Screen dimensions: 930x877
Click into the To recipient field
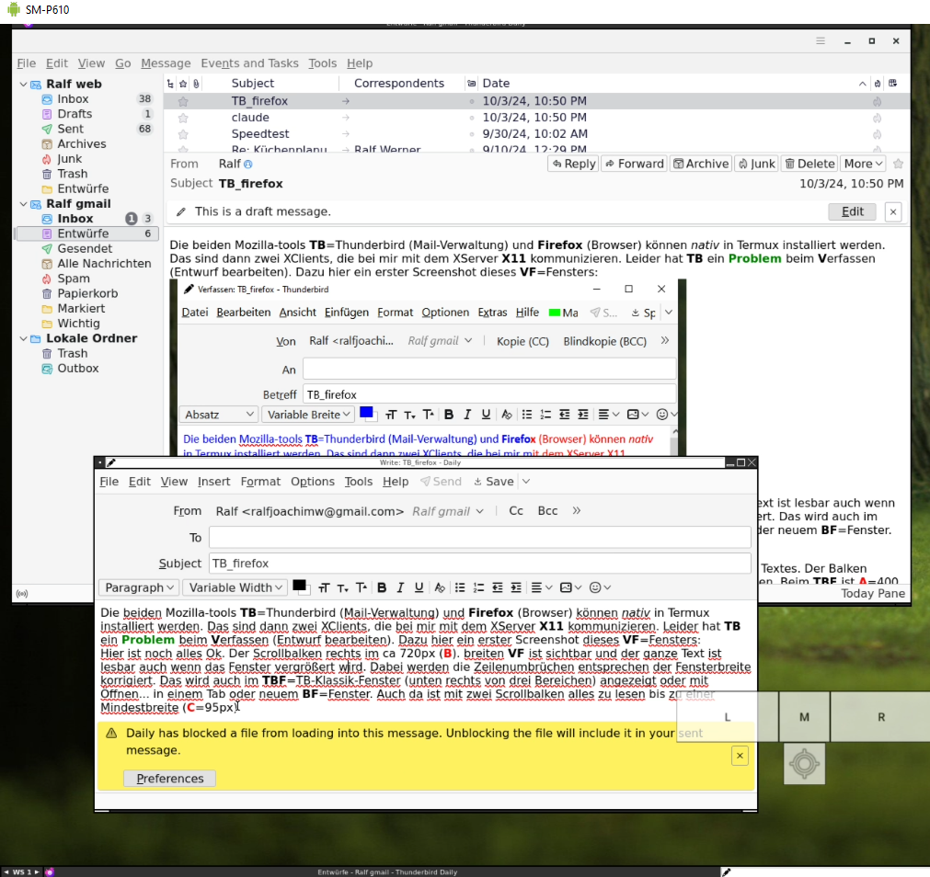pyautogui.click(x=479, y=538)
